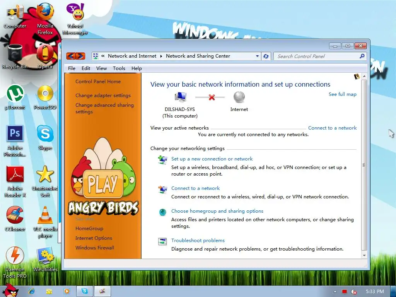Image resolution: width=396 pixels, height=297 pixels.
Task: Show hidden tray icons arrow
Action: 335,292
